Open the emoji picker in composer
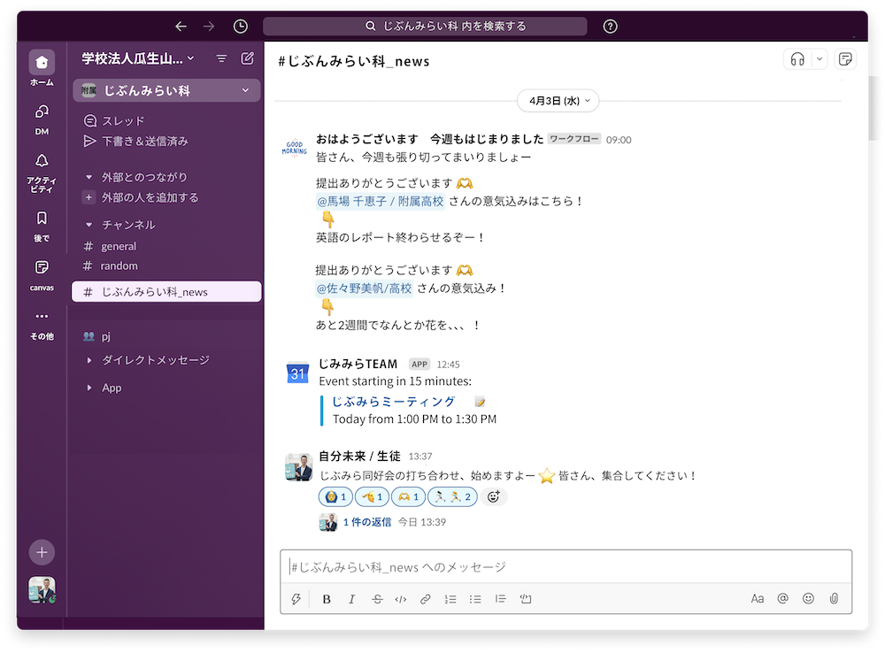 coord(808,598)
